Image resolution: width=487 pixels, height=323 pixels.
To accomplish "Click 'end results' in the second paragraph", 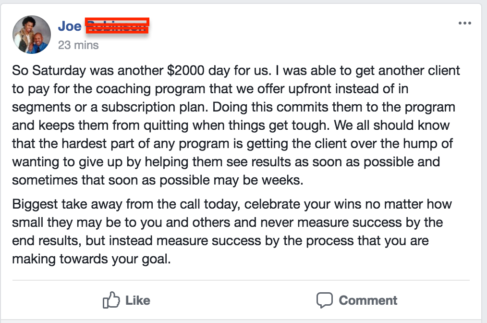I will (46, 240).
